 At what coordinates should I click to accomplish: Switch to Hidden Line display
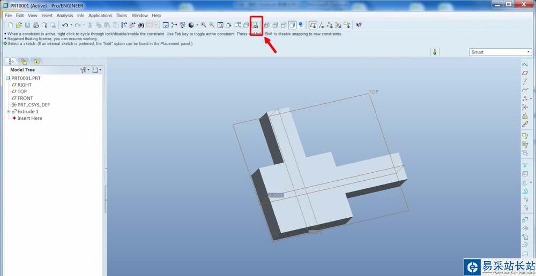[276, 25]
